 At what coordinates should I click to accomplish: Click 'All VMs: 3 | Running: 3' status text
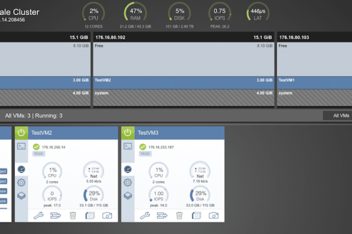point(34,116)
